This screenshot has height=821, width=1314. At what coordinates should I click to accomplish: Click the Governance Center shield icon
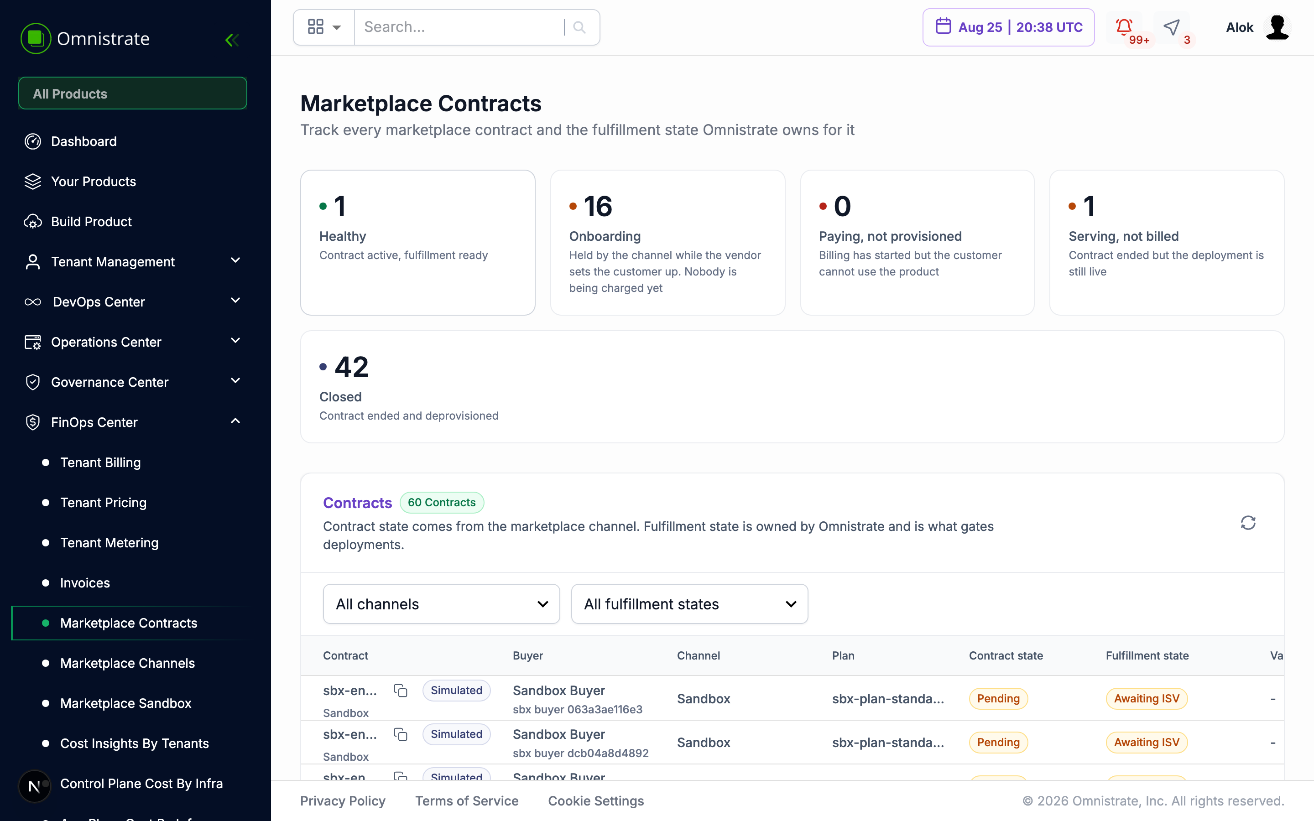pos(32,382)
